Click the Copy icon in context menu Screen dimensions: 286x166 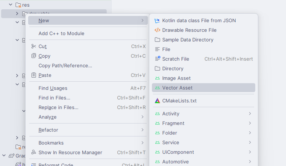click(x=34, y=56)
